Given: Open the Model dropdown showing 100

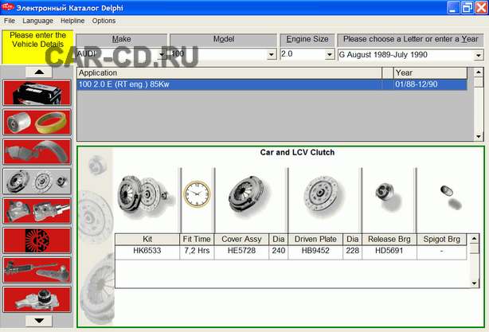Looking at the screenshot, I should click(272, 55).
